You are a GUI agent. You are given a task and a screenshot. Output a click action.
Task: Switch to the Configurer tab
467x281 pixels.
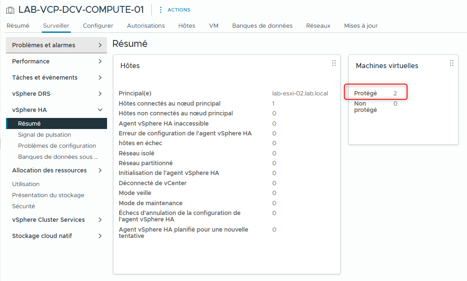coord(98,26)
